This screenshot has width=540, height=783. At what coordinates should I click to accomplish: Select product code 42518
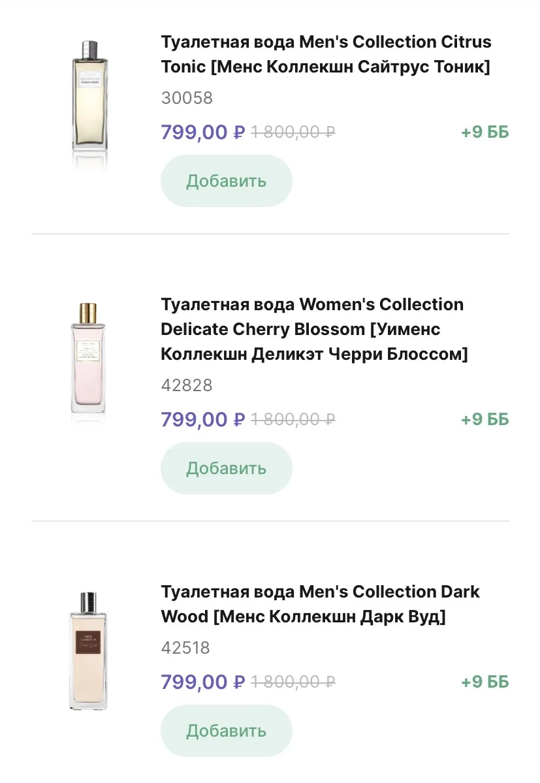click(185, 648)
